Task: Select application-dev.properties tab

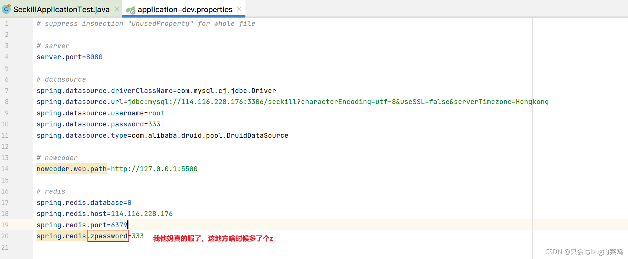Action: (x=185, y=9)
